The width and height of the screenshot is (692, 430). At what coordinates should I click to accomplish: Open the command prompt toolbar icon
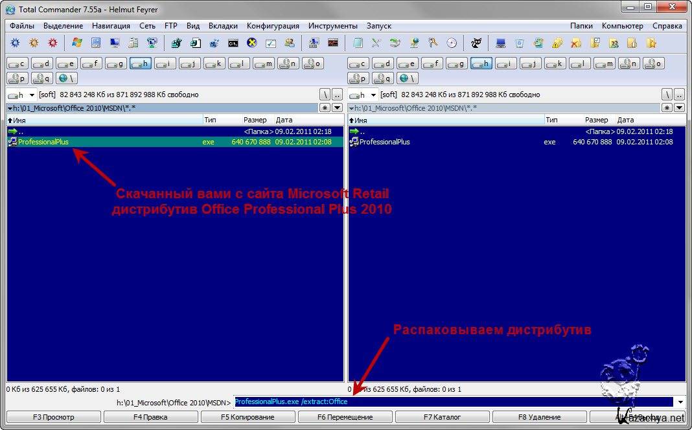[233, 43]
